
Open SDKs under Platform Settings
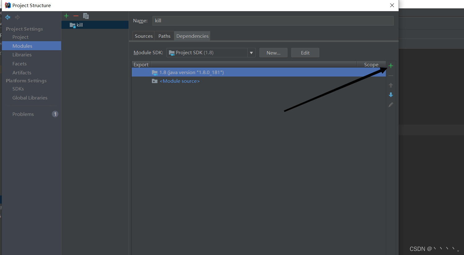pos(18,89)
